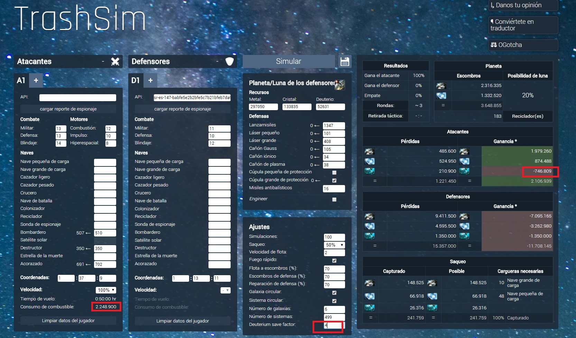Toggle Fuego rápido checkbox
The height and width of the screenshot is (338, 576).
click(334, 261)
